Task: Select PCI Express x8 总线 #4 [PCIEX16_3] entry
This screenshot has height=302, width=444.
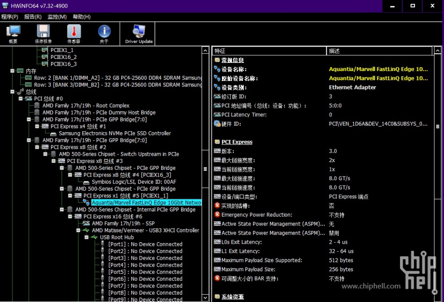Action: pos(127,175)
